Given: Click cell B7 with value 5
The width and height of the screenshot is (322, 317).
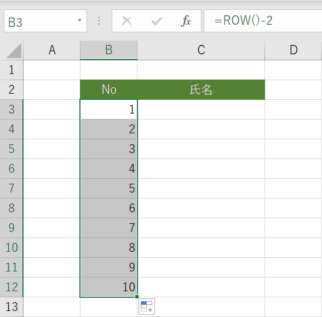Looking at the screenshot, I should pyautogui.click(x=108, y=189).
